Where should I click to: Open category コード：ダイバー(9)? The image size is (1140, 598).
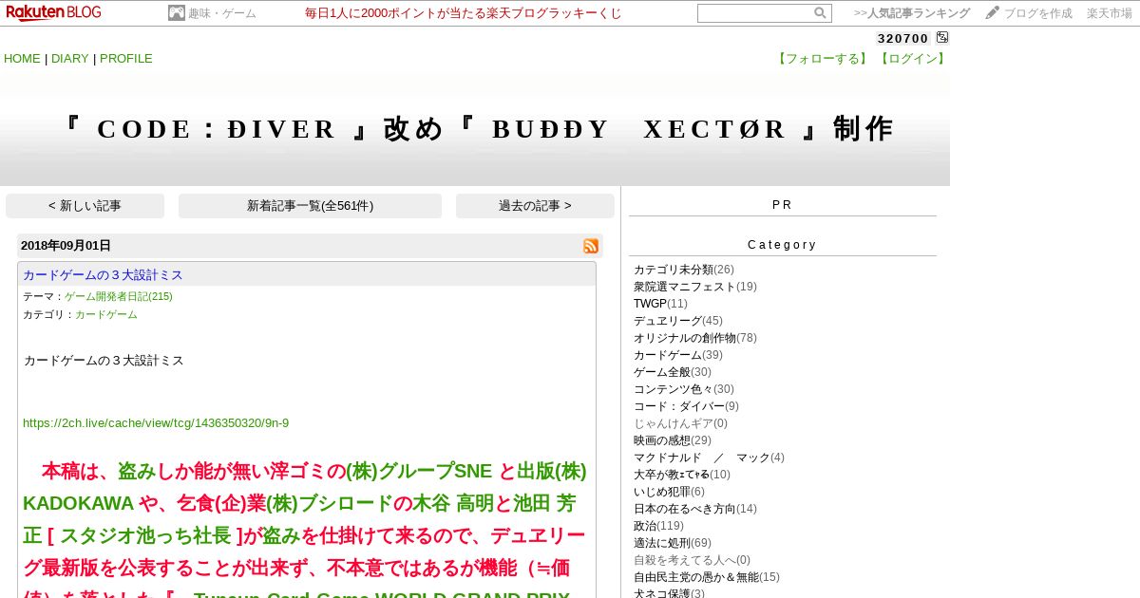(686, 406)
